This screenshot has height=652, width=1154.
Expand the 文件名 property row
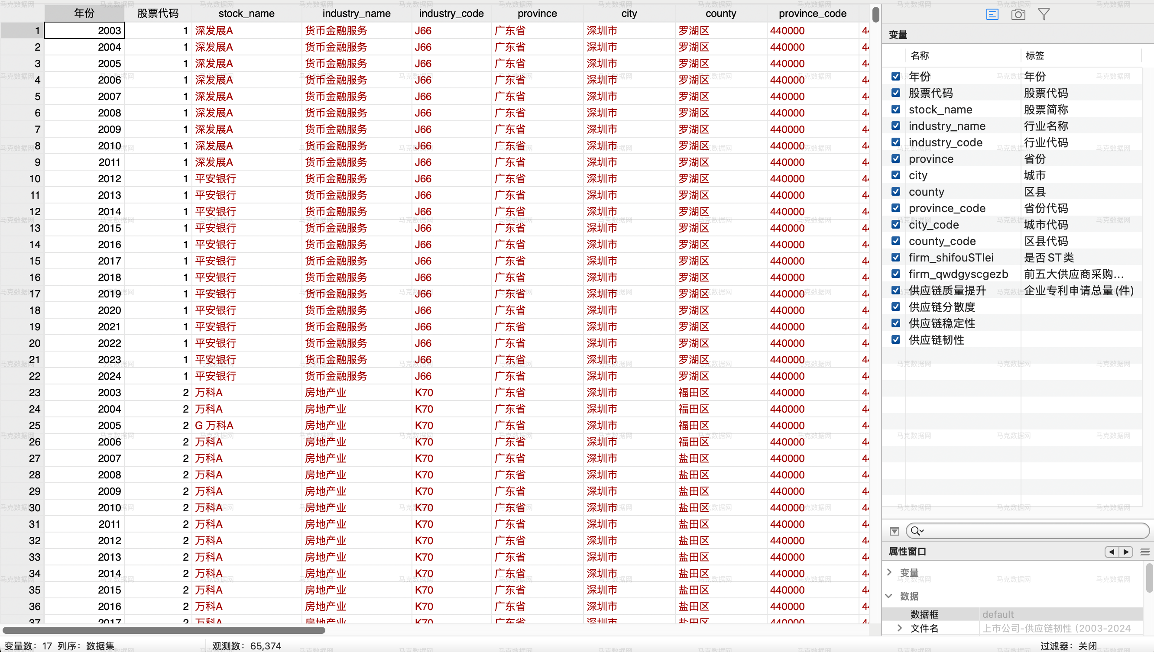pyautogui.click(x=900, y=628)
